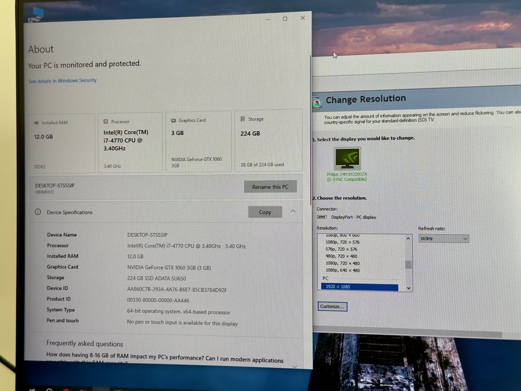Click the 64-bit operating system value
This screenshot has height=391, width=521.
click(x=179, y=312)
